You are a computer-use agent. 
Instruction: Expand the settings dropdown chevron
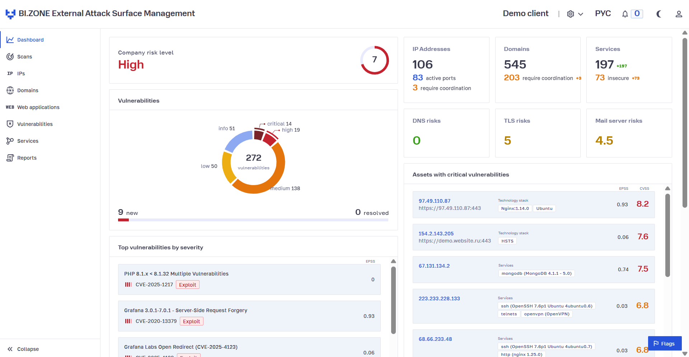(581, 14)
